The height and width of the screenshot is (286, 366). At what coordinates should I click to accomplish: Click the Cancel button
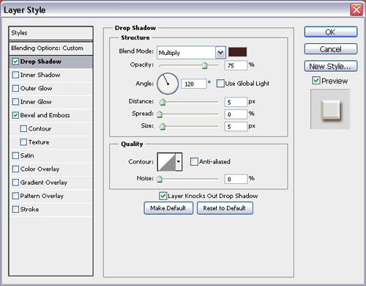[x=331, y=49]
